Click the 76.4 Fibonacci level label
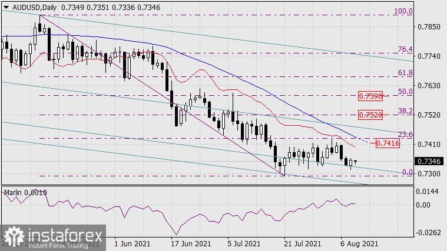This screenshot has height=251, width=447. pos(404,49)
